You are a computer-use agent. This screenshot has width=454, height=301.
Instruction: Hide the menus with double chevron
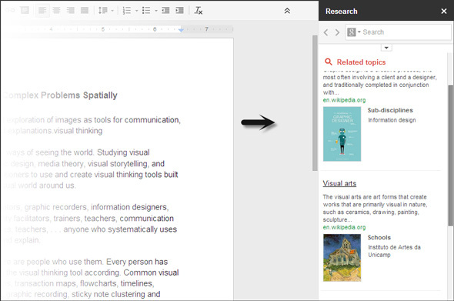(x=287, y=11)
